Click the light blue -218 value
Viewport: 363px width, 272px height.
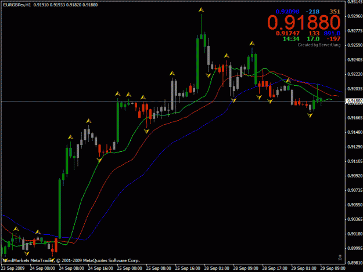(x=312, y=12)
